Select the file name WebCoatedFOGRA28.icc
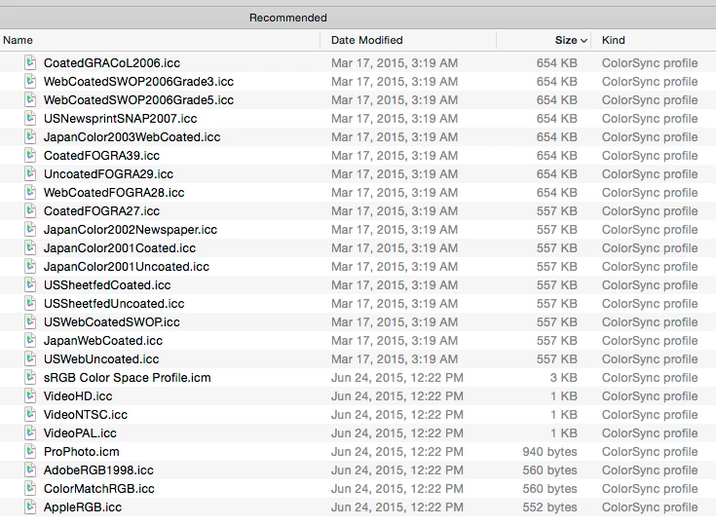 point(114,192)
